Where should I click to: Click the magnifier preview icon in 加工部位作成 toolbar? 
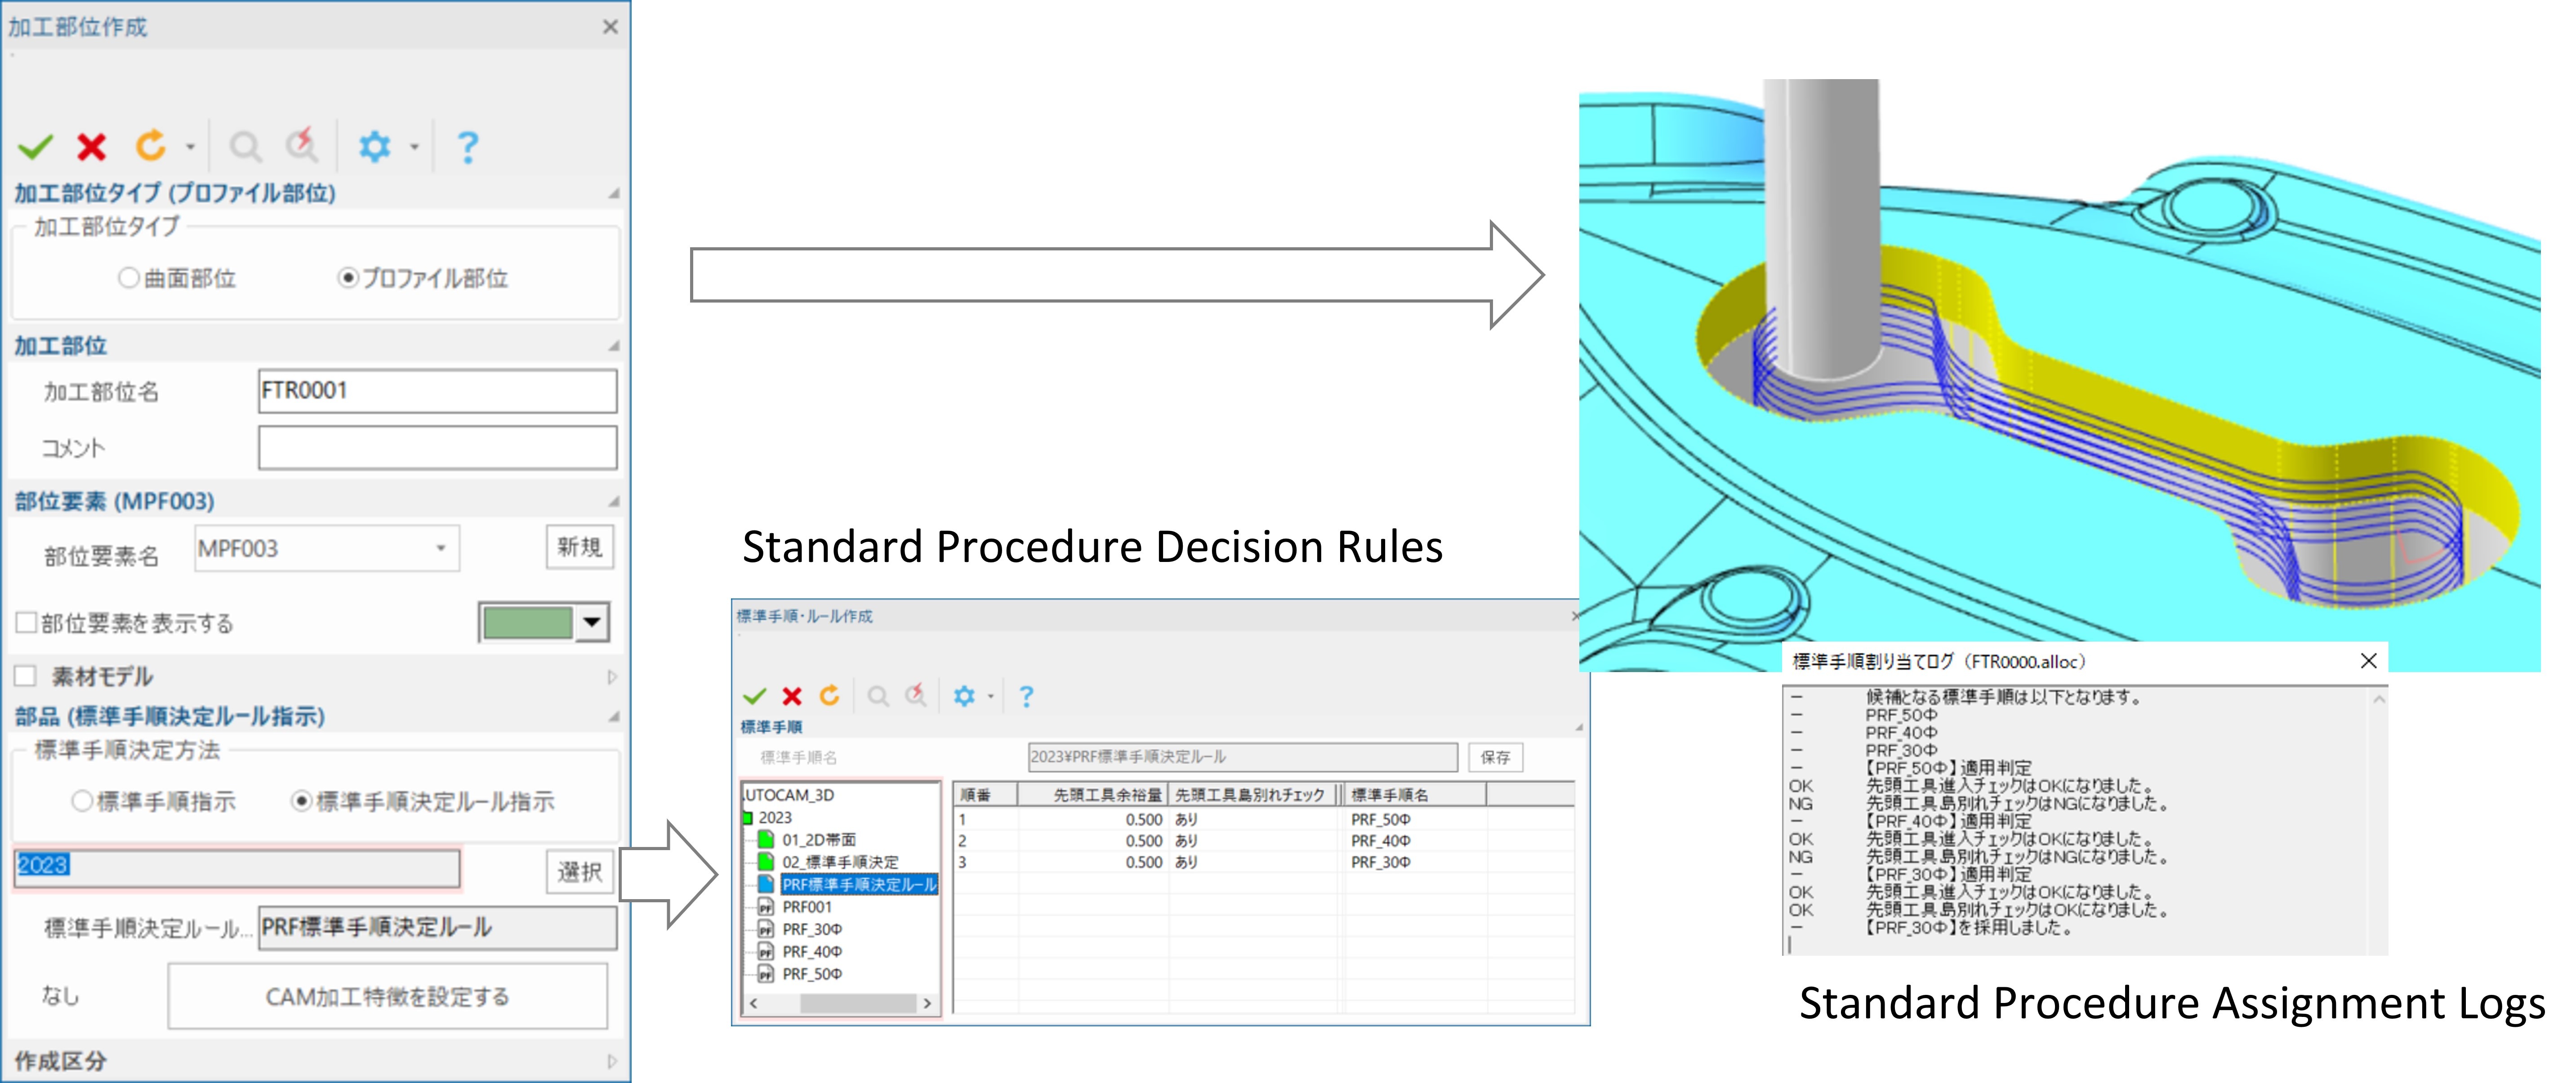pyautogui.click(x=245, y=147)
